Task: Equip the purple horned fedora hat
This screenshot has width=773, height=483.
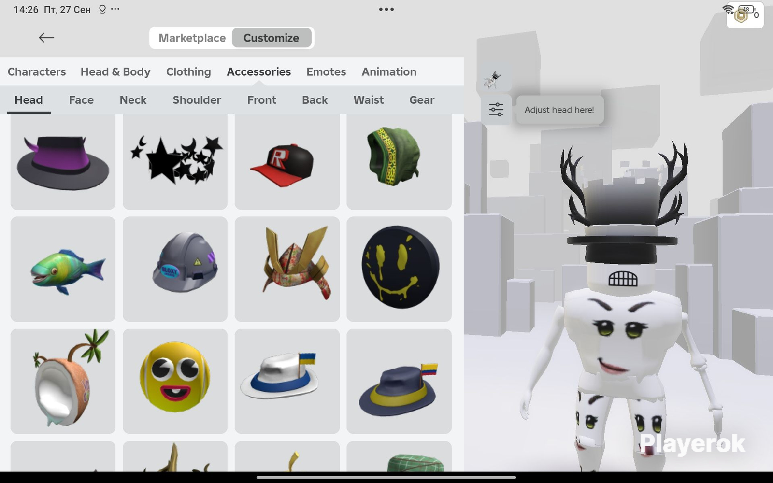Action: pos(63,162)
